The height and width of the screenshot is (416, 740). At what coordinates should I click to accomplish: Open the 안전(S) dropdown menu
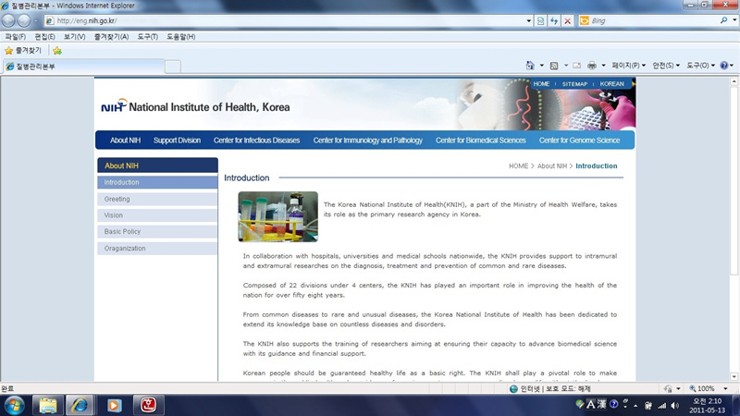pos(666,66)
